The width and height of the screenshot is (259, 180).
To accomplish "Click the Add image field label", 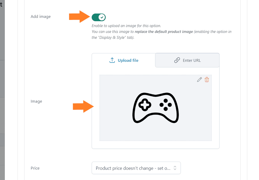I will 41,17.
